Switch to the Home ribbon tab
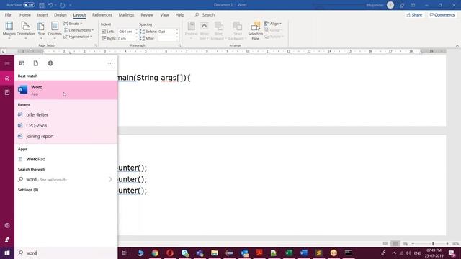461x259 pixels. (x=25, y=14)
